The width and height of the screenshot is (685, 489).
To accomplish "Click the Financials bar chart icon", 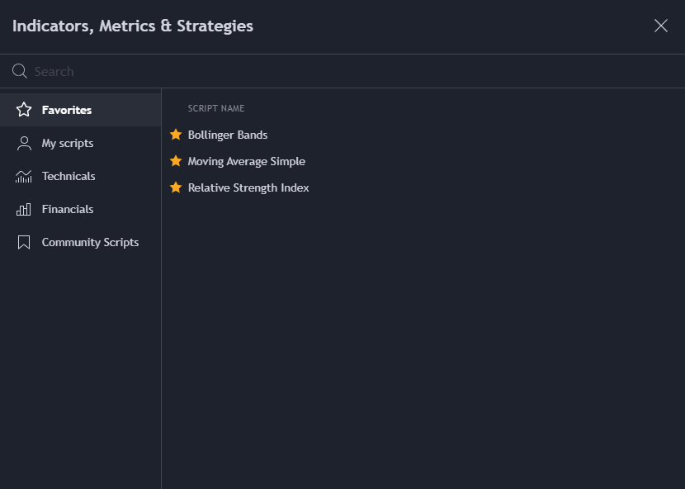I will click(x=24, y=209).
